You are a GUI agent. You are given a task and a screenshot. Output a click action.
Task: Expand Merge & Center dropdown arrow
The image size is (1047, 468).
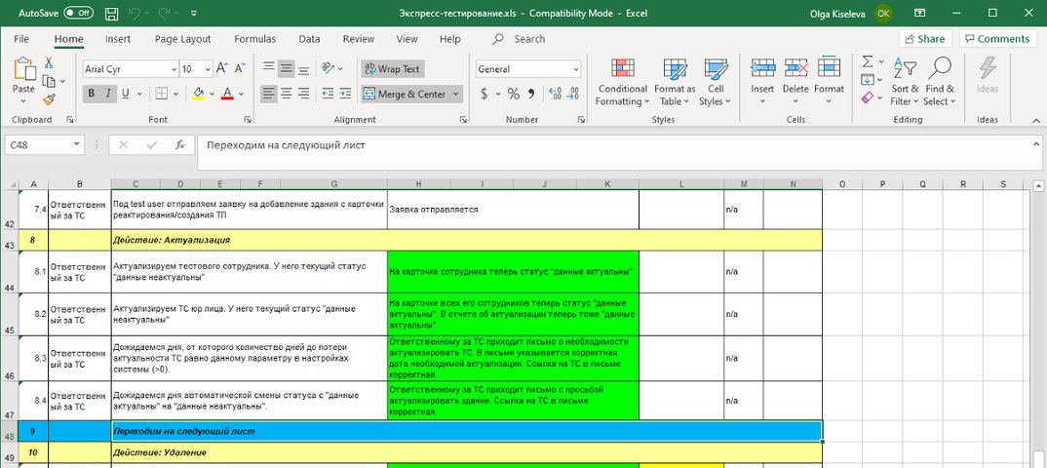click(x=456, y=95)
